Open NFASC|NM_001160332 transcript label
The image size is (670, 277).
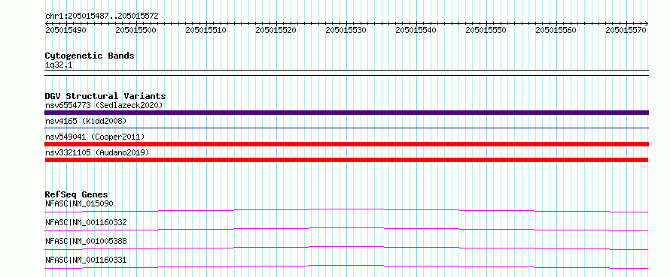tap(86, 222)
